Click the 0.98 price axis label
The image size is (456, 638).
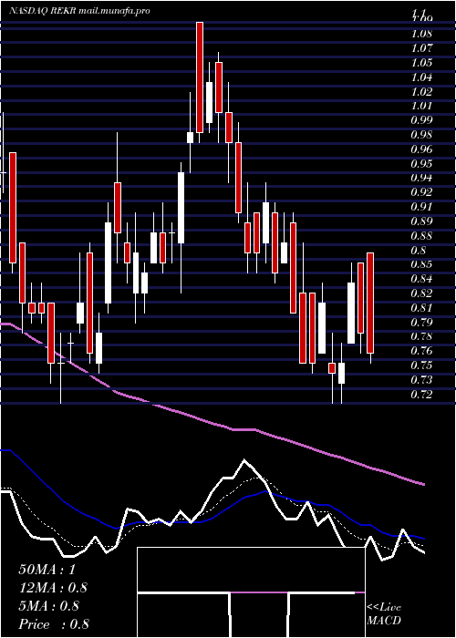(x=421, y=135)
